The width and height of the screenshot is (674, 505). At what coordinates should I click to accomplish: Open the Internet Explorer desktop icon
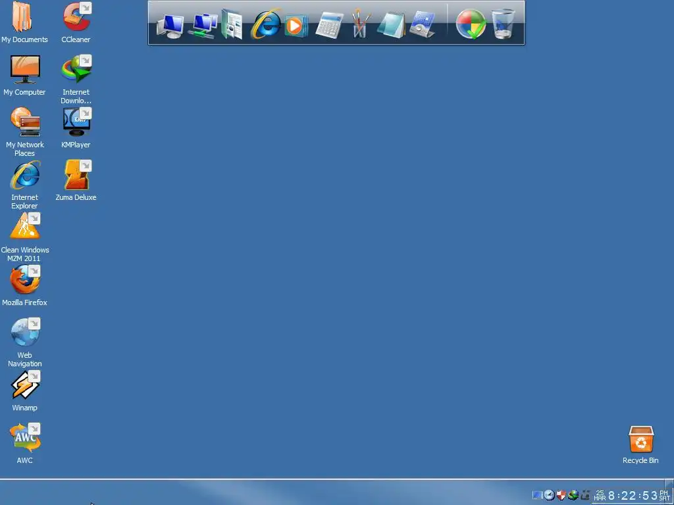[24, 185]
